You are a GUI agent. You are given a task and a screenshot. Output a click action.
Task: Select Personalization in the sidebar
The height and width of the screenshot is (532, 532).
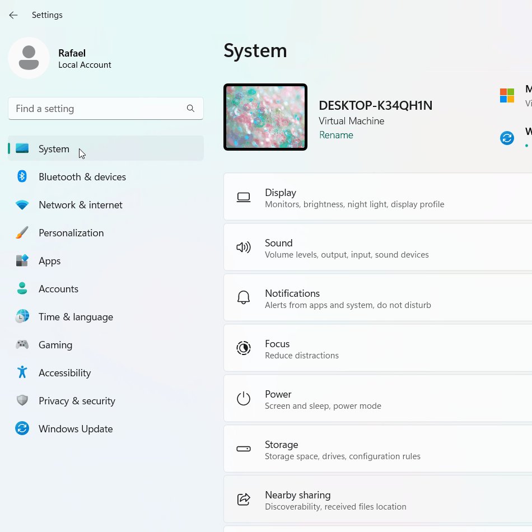pyautogui.click(x=106, y=233)
